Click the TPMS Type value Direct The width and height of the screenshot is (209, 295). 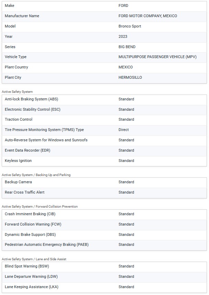click(123, 130)
